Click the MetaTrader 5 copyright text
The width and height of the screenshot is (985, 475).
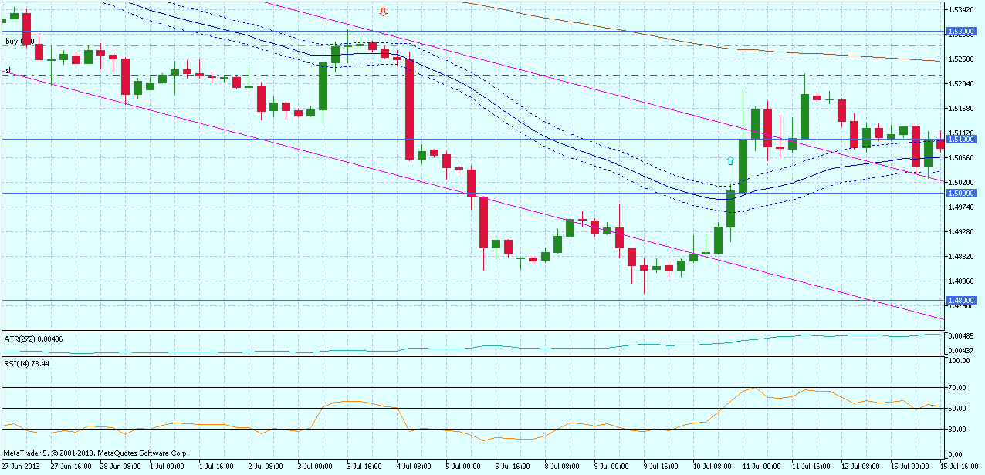point(96,453)
